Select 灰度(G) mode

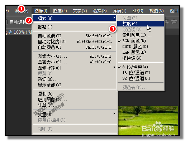click(141, 24)
